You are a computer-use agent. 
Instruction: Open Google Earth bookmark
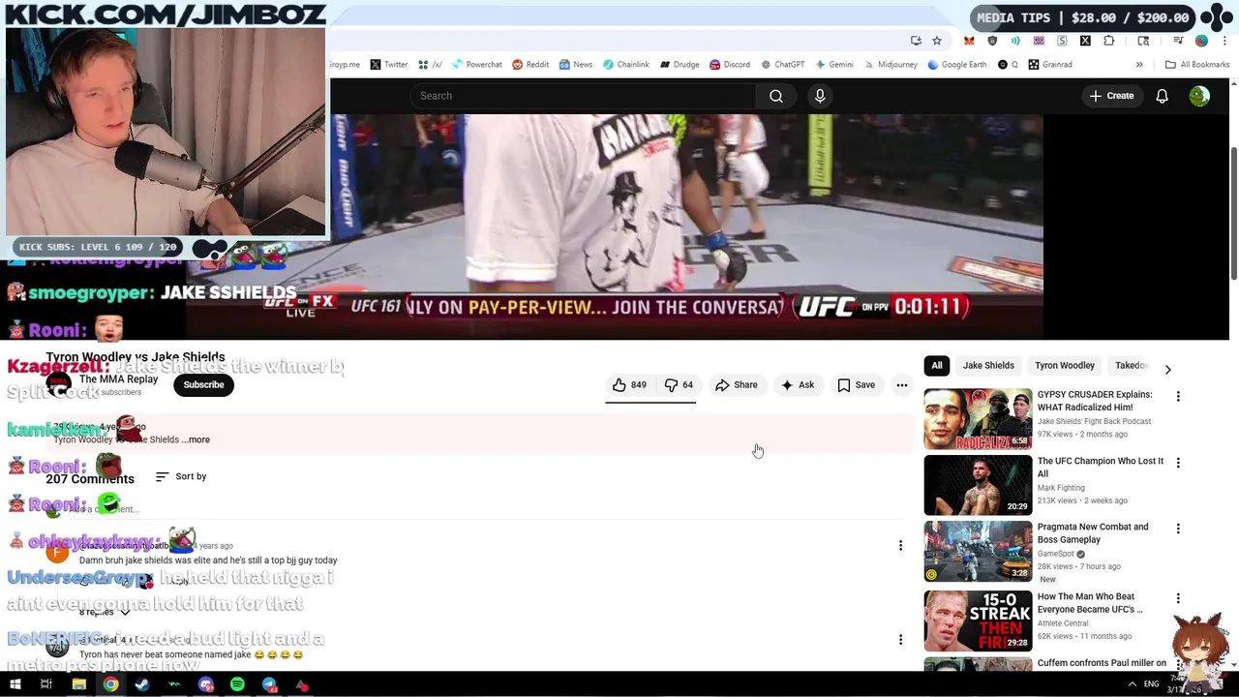[956, 65]
